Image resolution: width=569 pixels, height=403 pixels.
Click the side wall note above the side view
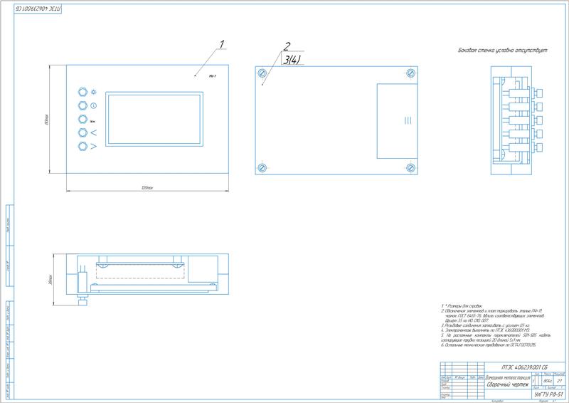pyautogui.click(x=503, y=50)
